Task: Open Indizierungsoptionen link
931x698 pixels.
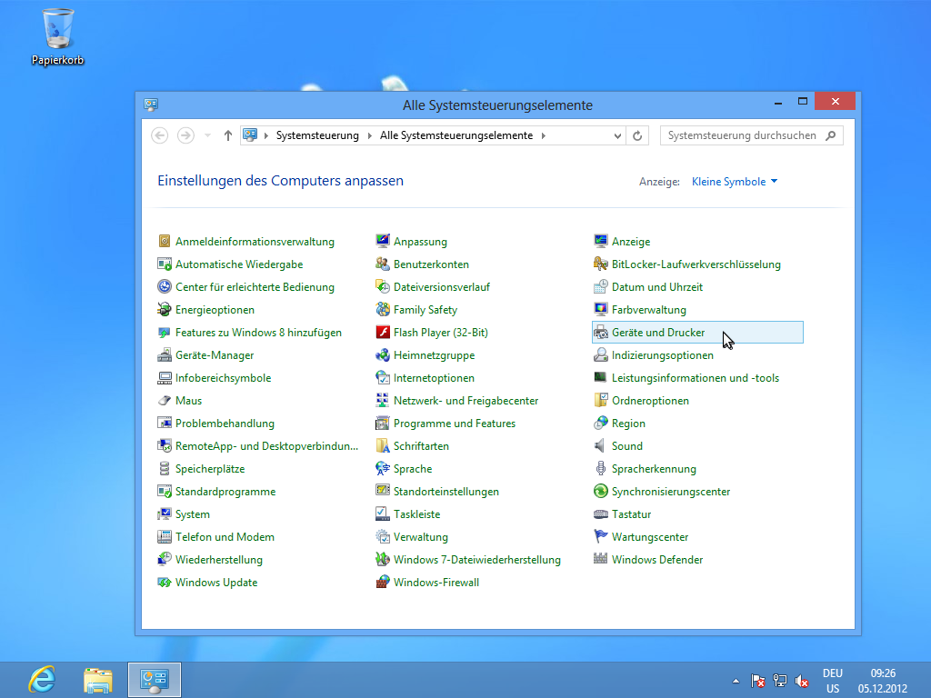Action: pyautogui.click(x=663, y=355)
